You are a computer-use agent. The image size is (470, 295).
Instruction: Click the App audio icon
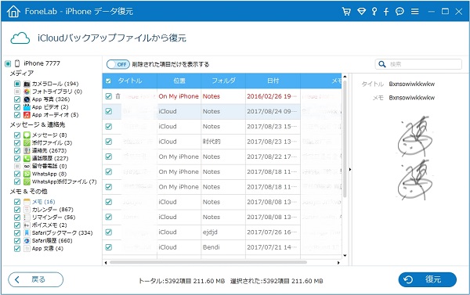coord(27,115)
